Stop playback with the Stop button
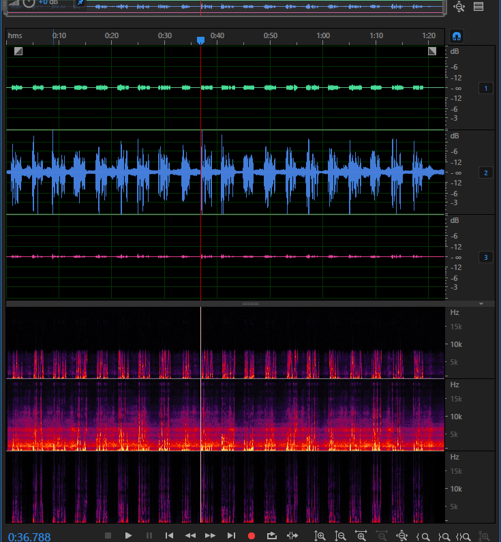This screenshot has width=501, height=542. point(108,535)
